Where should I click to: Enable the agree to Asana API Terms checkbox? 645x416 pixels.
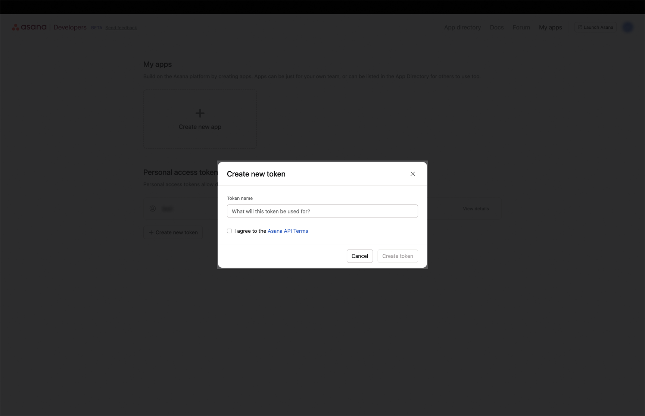(229, 231)
